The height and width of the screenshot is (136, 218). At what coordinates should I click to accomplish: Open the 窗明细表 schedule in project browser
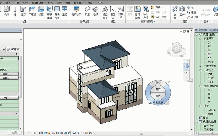coord(208,126)
